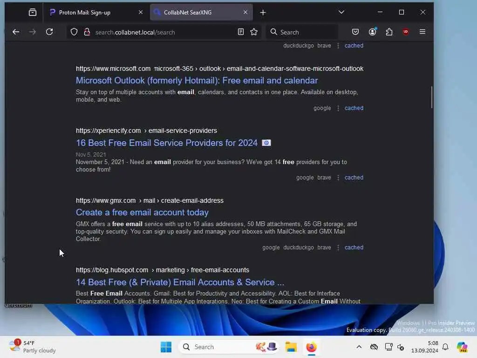The height and width of the screenshot is (358, 477).
Task: Click the www.gmx.com result URL
Action: pyautogui.click(x=150, y=200)
